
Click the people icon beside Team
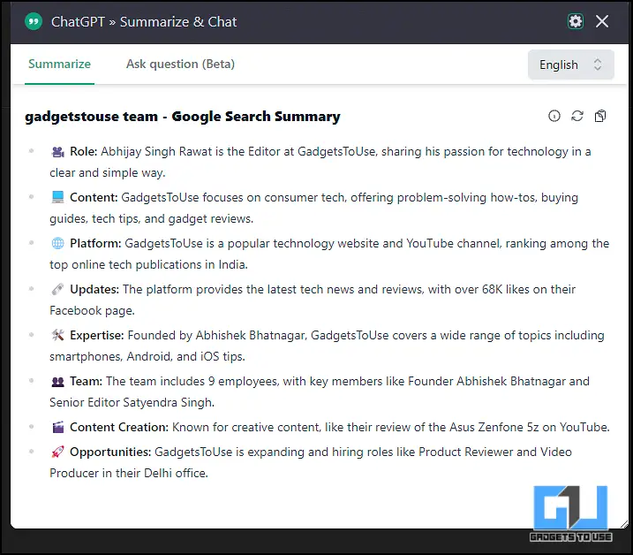(57, 381)
